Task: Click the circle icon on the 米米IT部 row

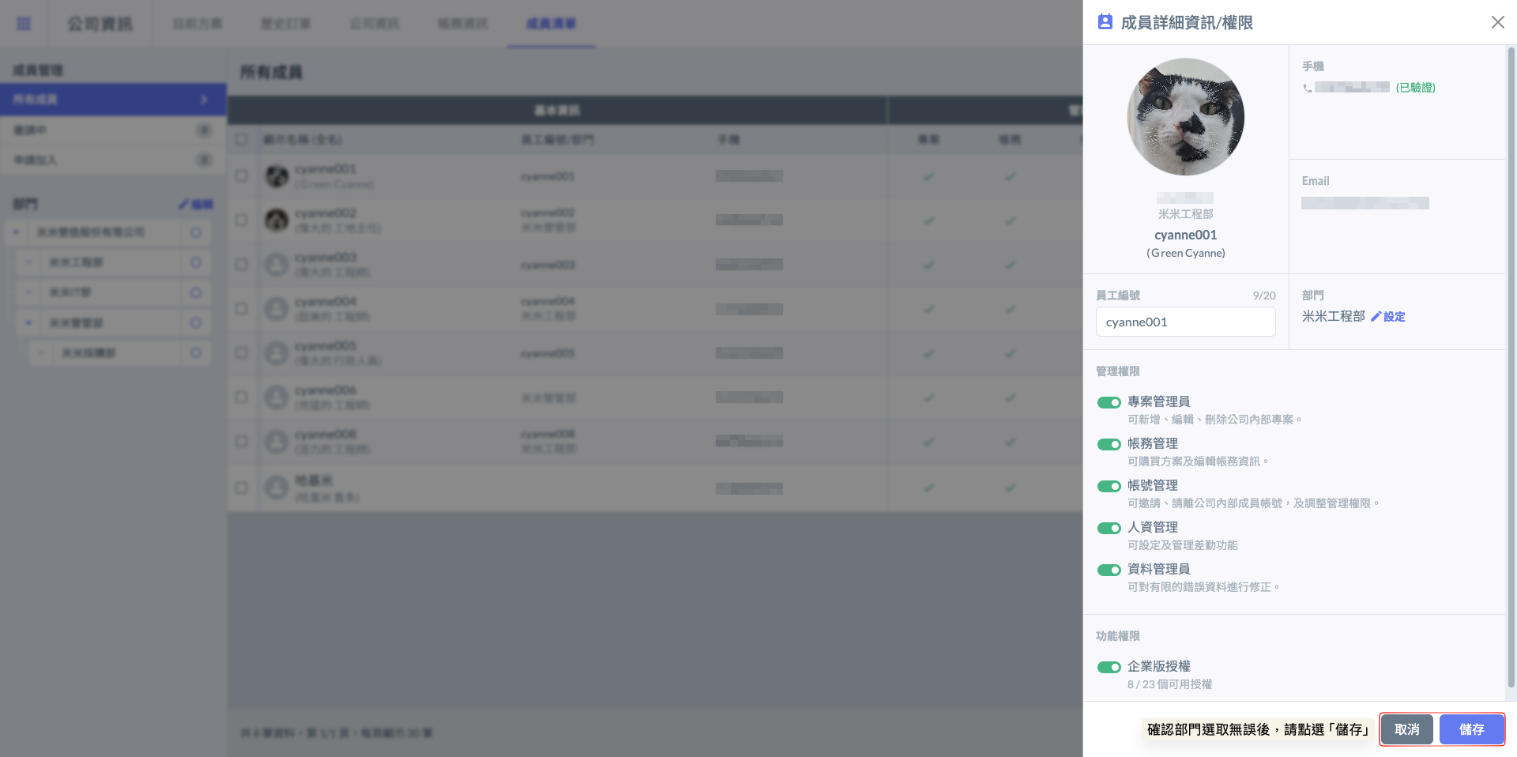Action: [x=196, y=292]
